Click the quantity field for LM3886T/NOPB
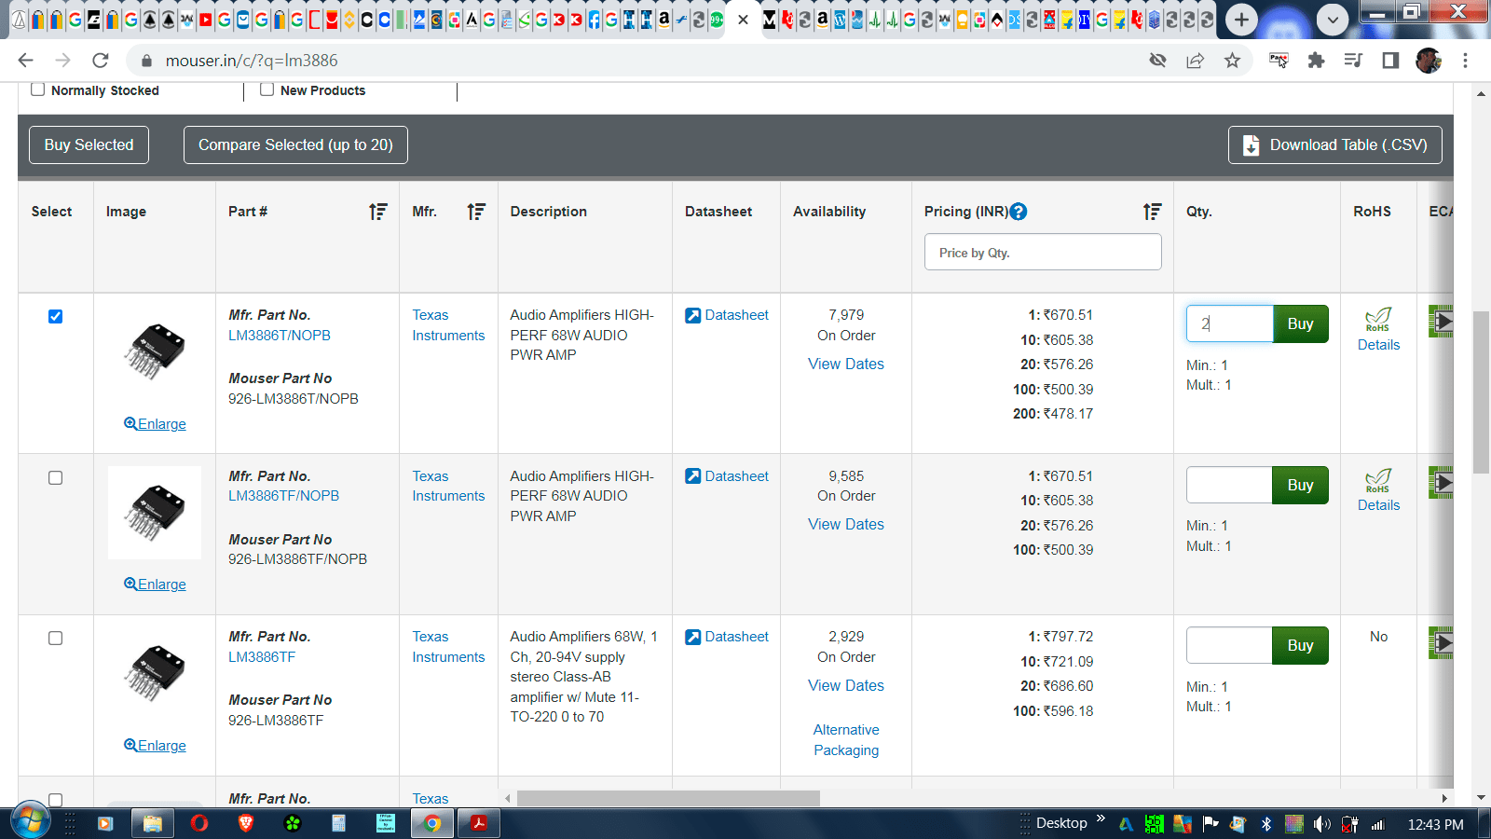Image resolution: width=1491 pixels, height=839 pixels. pyautogui.click(x=1229, y=323)
